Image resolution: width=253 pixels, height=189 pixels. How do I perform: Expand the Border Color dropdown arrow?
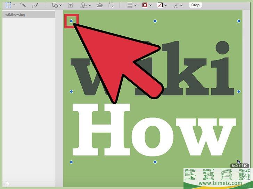[x=150, y=5]
